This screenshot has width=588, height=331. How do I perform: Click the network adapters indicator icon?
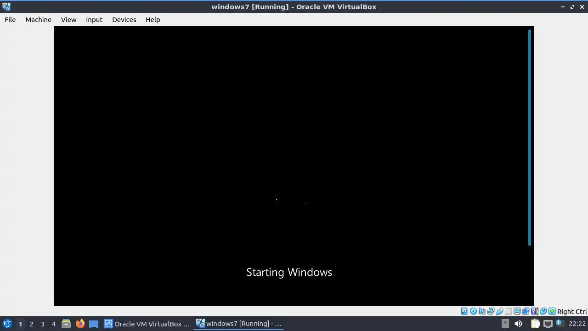491,311
